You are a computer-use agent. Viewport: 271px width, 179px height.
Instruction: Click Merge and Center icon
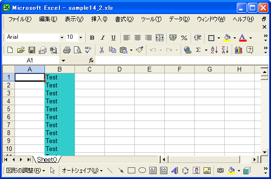pos(159,38)
